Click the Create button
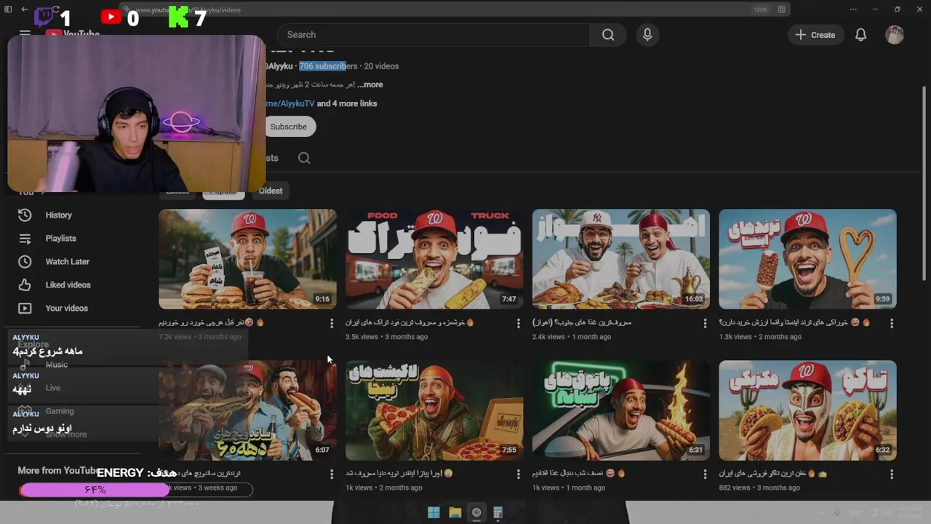This screenshot has width=931, height=524. 815,35
